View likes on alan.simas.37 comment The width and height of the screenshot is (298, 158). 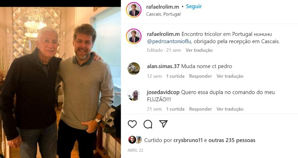(175, 76)
